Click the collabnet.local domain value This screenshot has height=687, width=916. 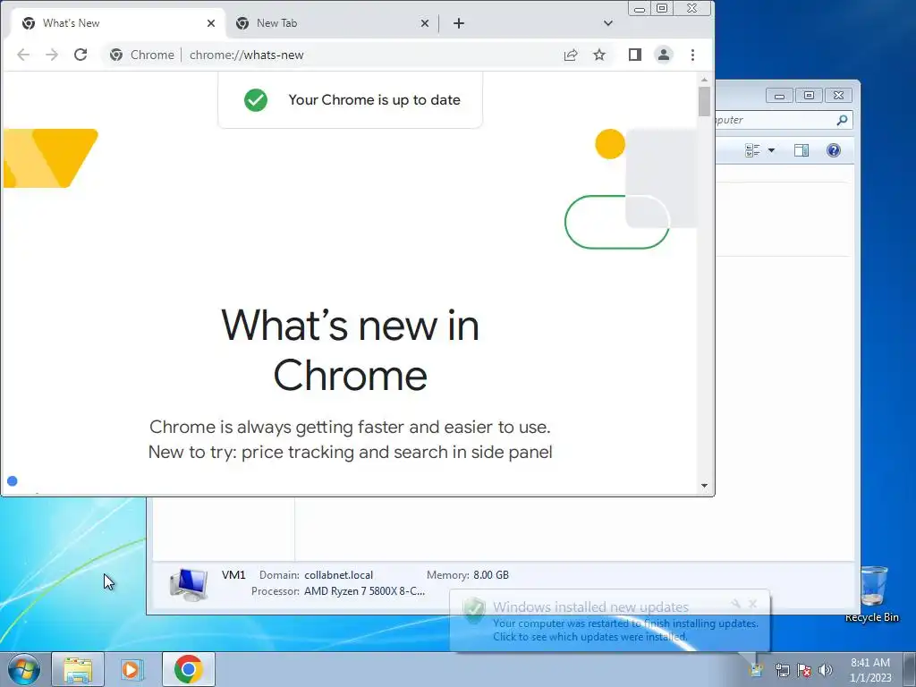[338, 575]
